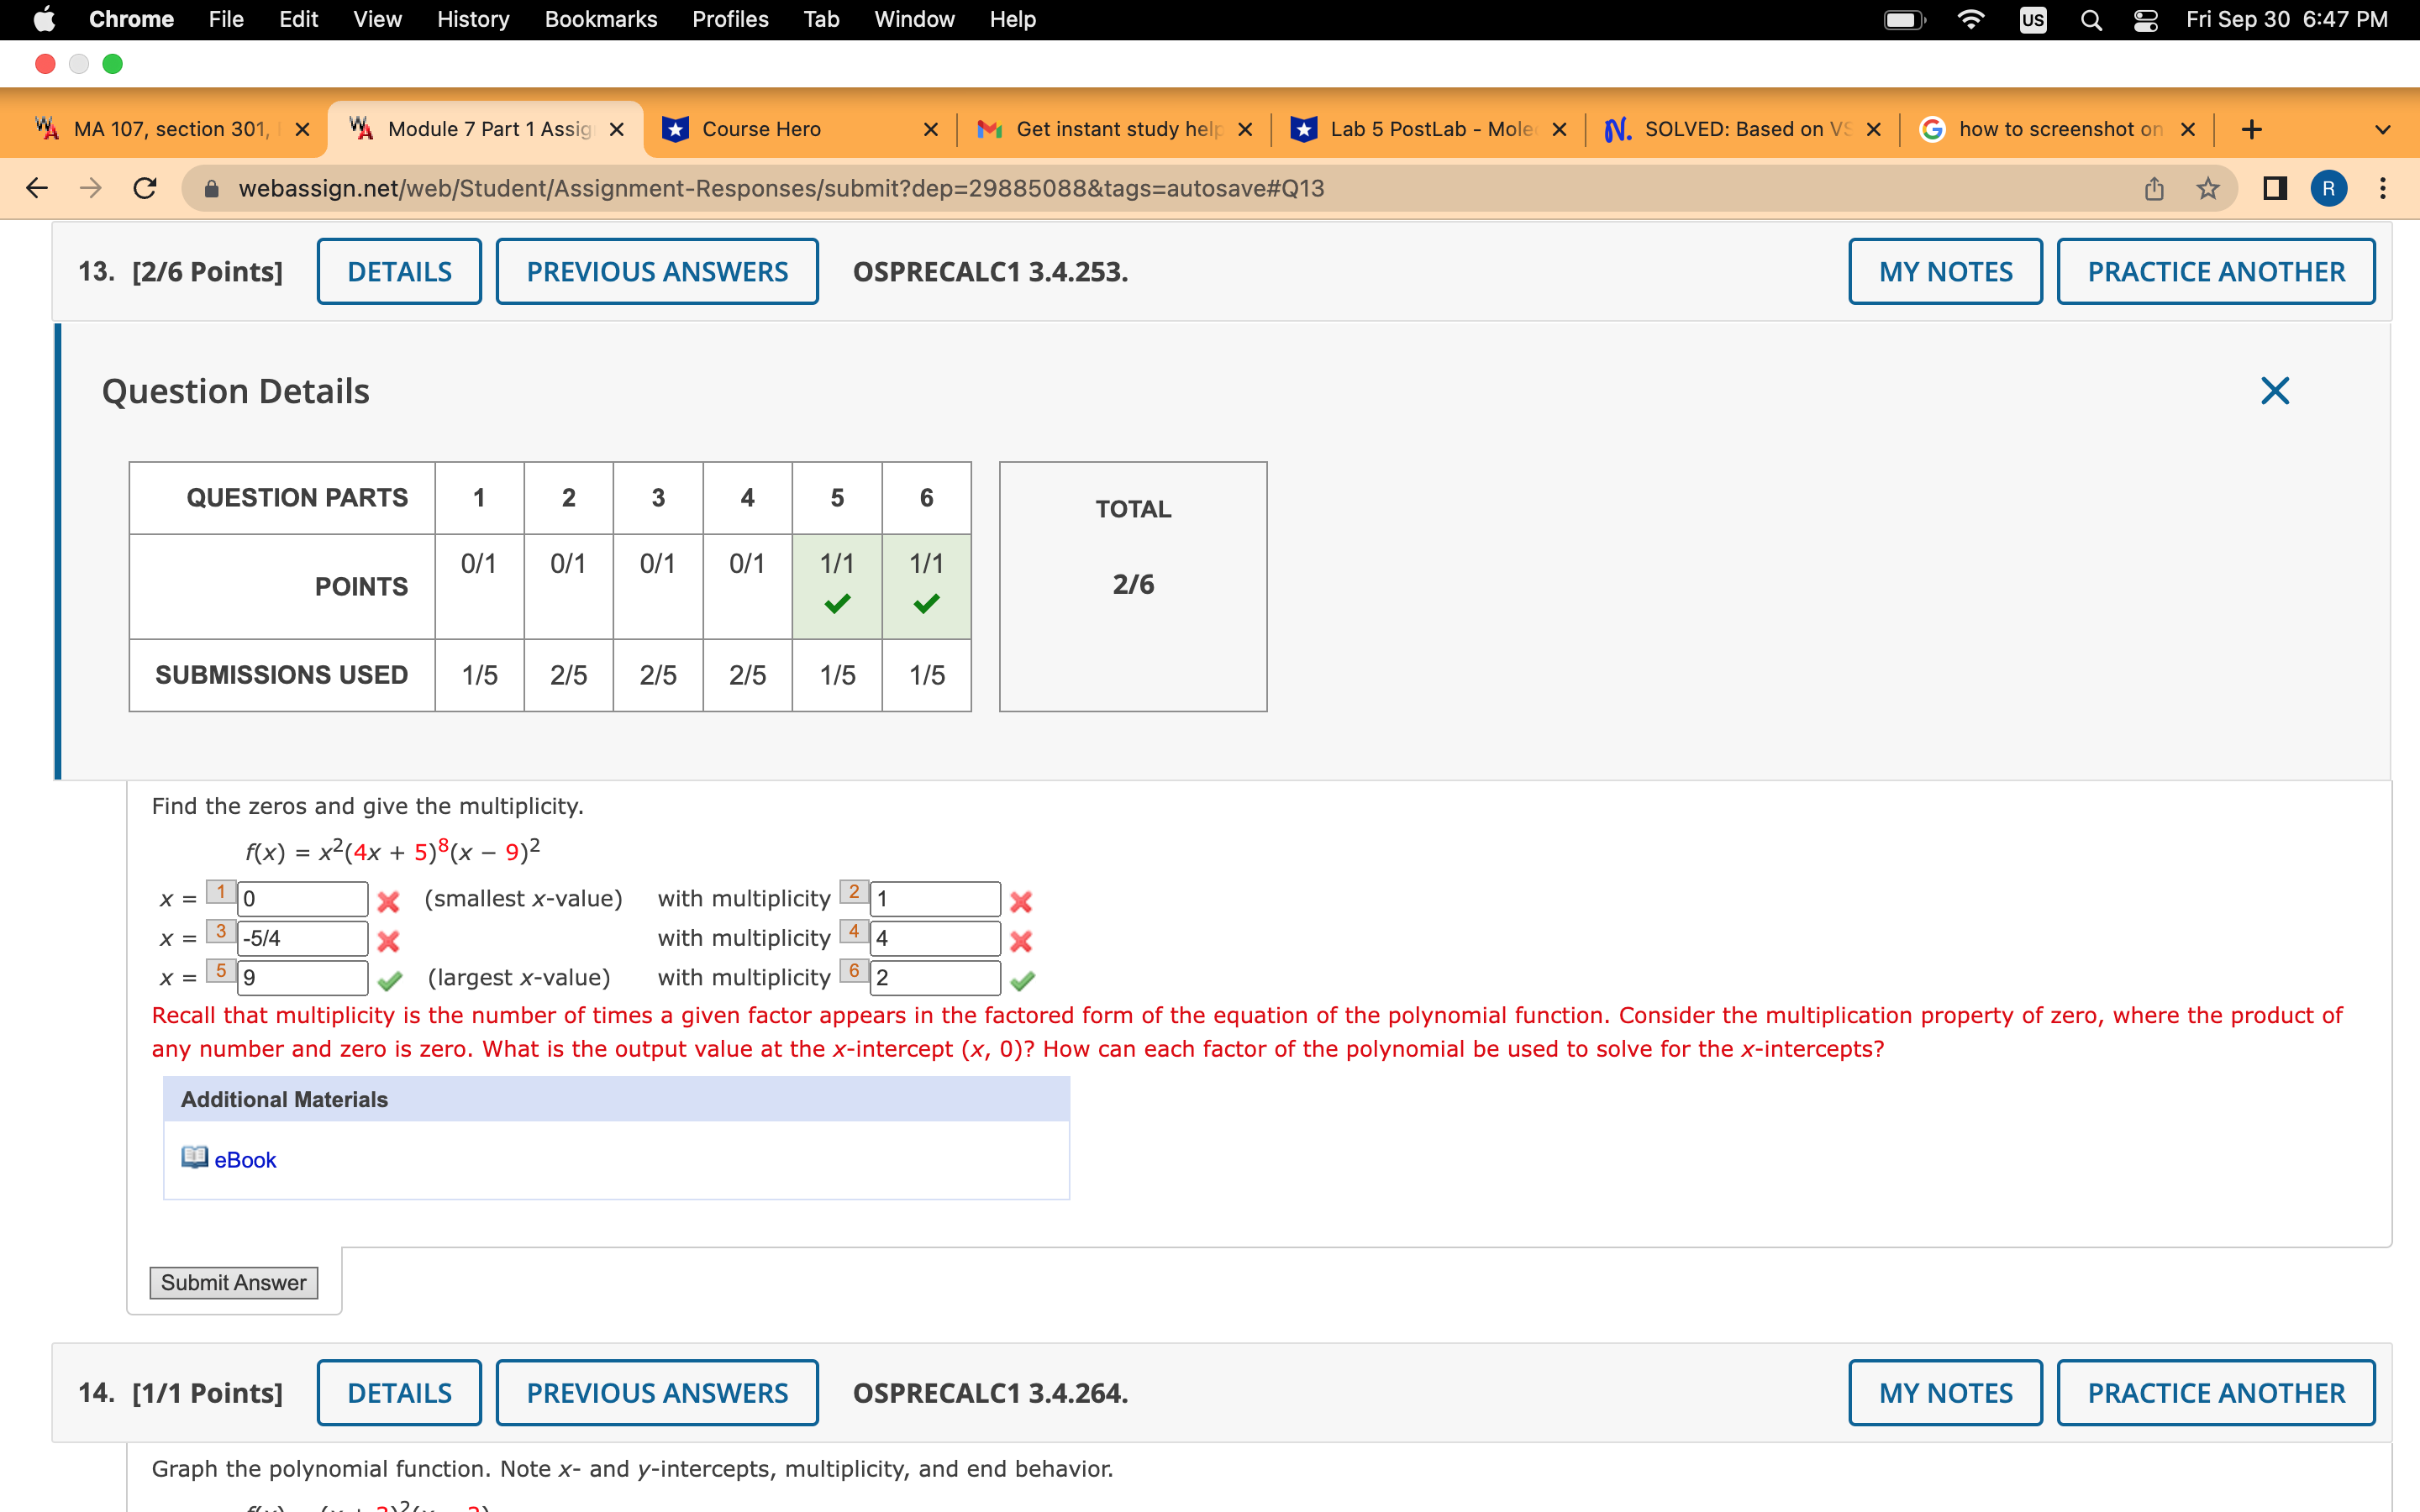Viewport: 2420px width, 1512px height.
Task: Collapse DETAILS for question 13
Action: click(x=399, y=271)
